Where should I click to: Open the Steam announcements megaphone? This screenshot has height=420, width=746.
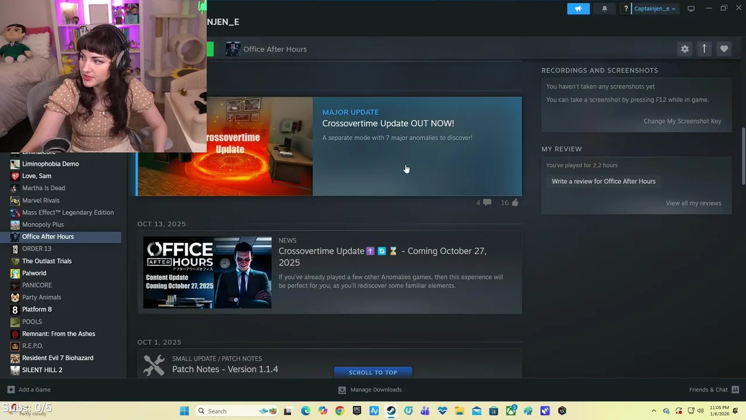point(578,9)
